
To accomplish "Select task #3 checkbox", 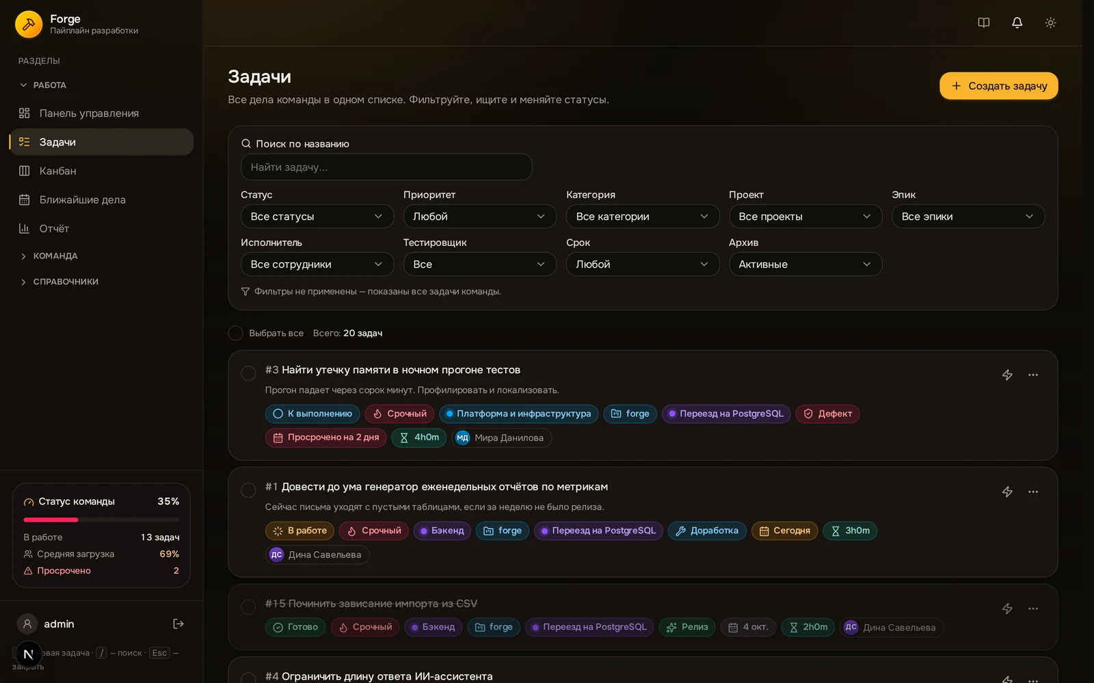I will tap(248, 373).
